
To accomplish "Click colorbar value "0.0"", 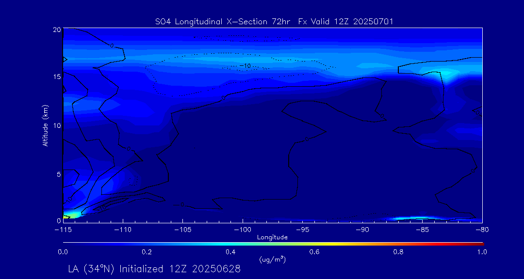I will click(63, 252).
